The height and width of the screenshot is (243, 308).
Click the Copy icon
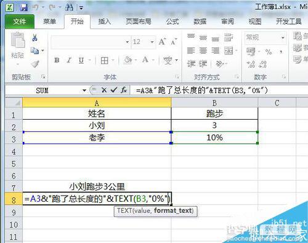click(x=34, y=51)
